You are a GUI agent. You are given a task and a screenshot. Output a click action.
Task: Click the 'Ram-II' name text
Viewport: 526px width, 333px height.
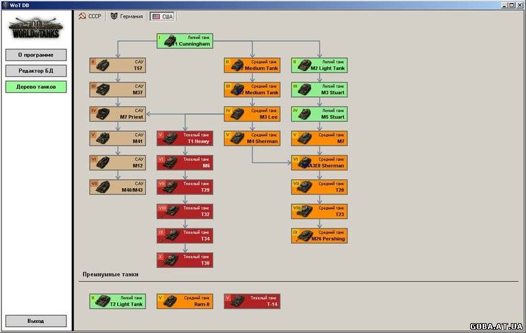click(202, 304)
